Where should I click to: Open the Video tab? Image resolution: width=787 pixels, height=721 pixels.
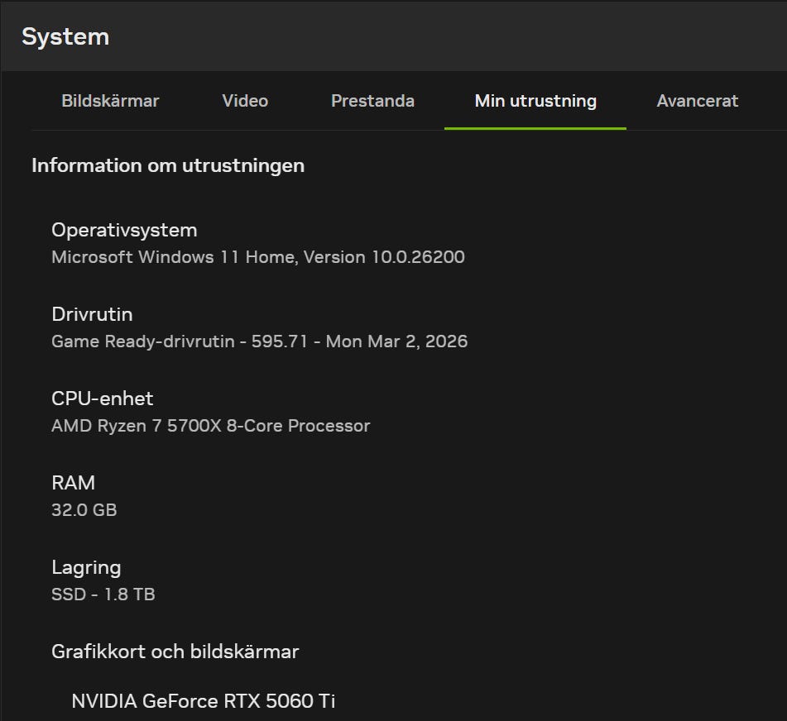[245, 101]
